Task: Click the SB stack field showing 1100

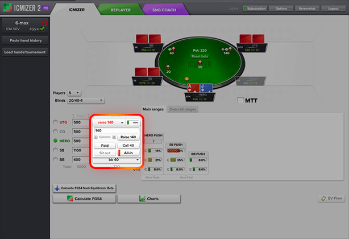Action: [x=81, y=150]
